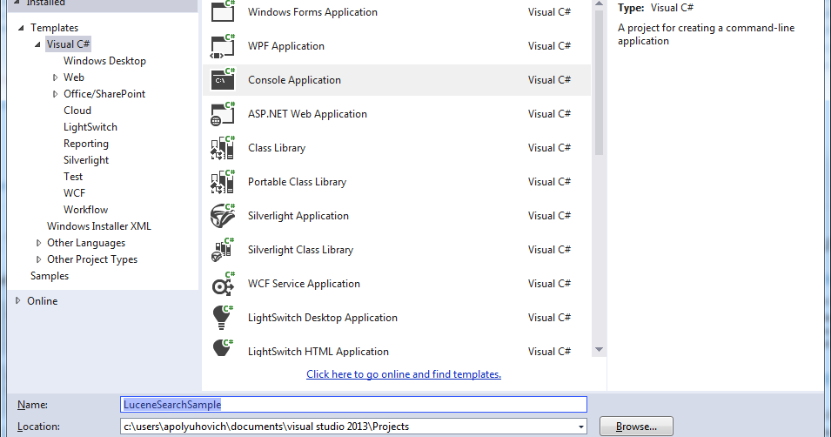Screen dimensions: 831x437
Task: Collapse the Installed section arrow
Action: point(17,2)
